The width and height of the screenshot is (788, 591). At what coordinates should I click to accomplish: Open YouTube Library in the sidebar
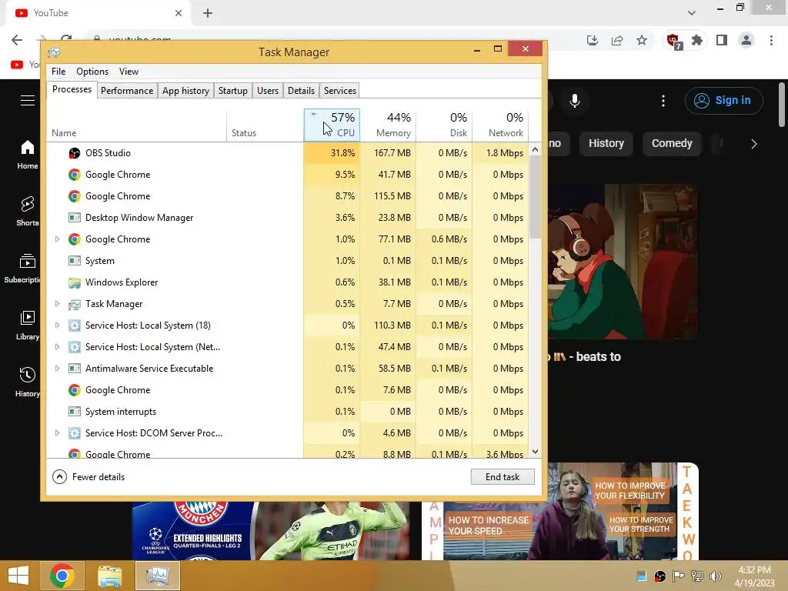tap(27, 326)
